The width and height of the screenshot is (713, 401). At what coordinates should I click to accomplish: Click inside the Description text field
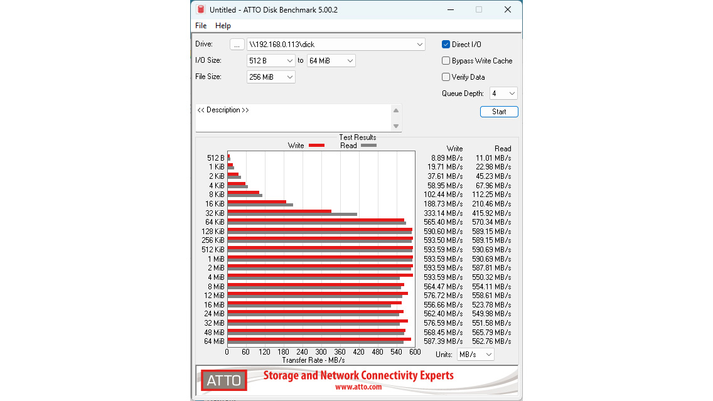tap(294, 118)
